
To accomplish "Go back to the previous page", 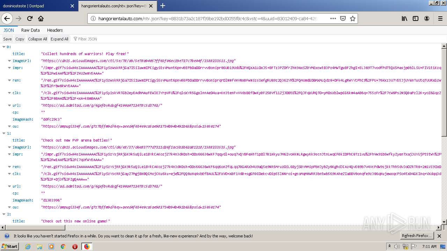I will point(7,18).
